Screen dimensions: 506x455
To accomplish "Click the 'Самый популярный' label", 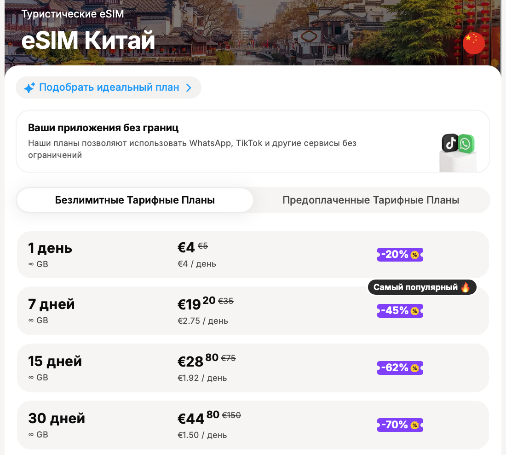I will click(x=416, y=286).
